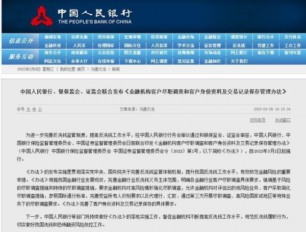Open the 调查统计 menu item
Image resolution: width=306 pixels, height=232 pixels.
point(239,37)
